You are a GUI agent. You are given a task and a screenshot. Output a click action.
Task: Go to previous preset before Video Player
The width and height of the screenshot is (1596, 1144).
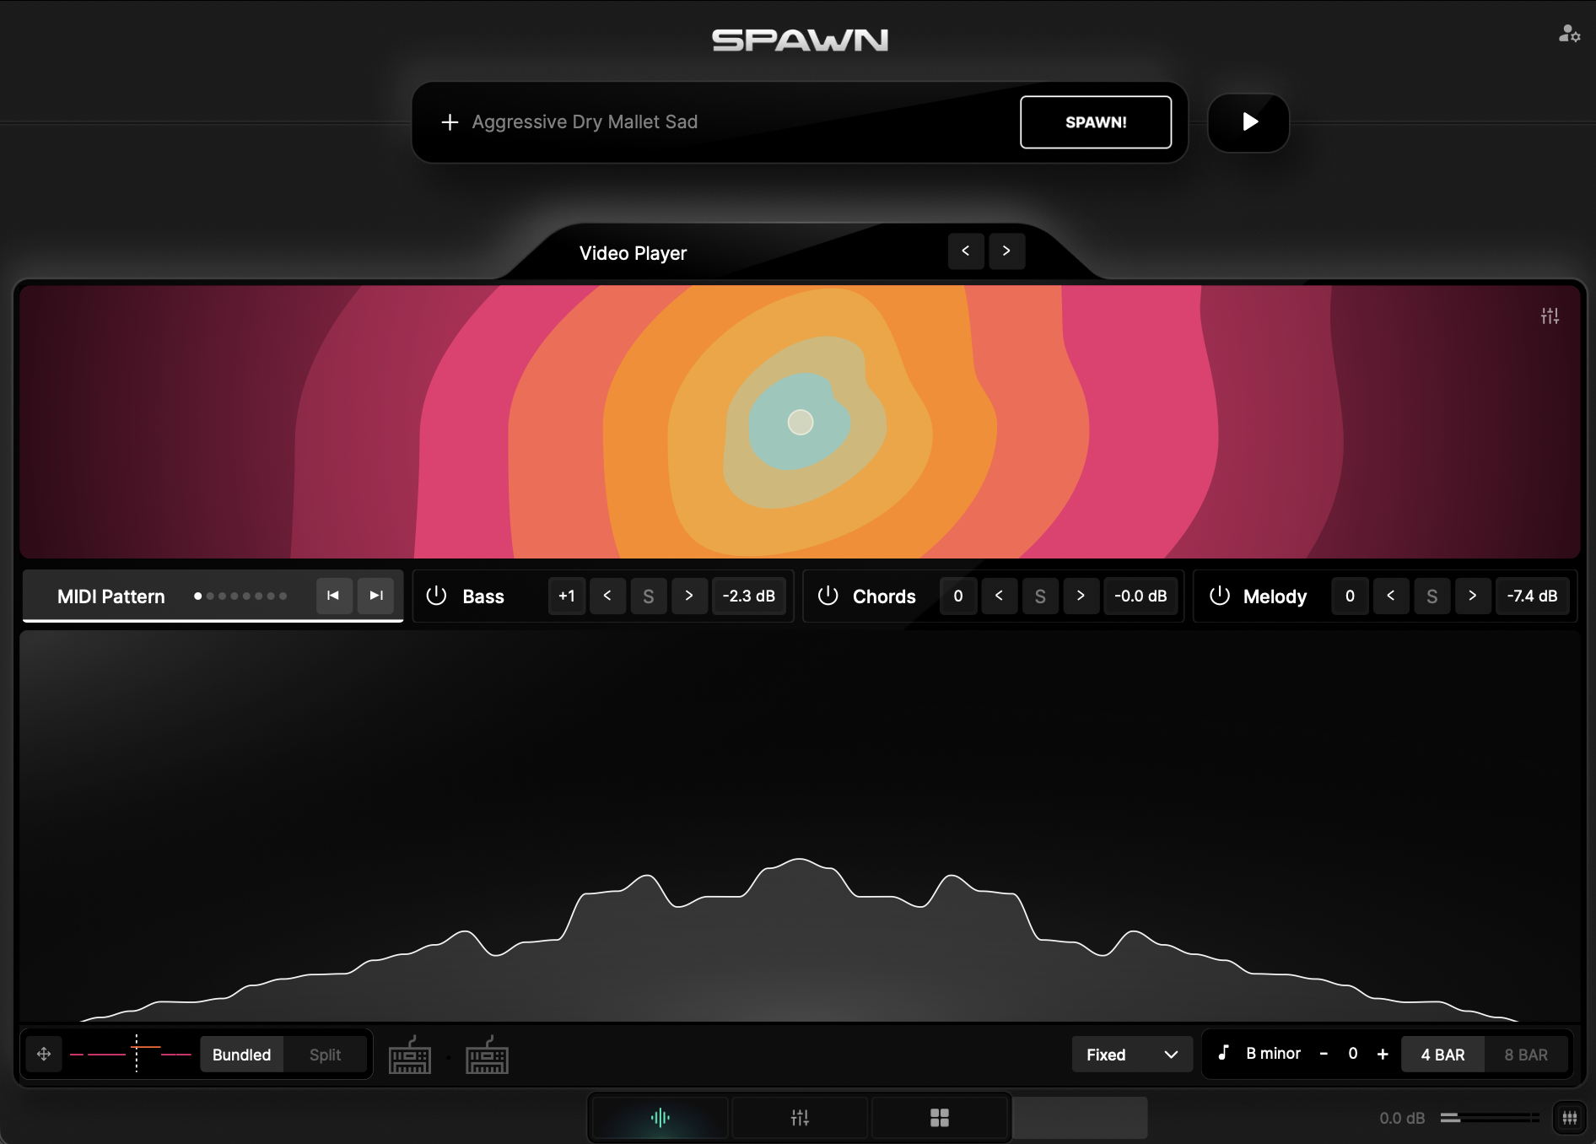[966, 251]
